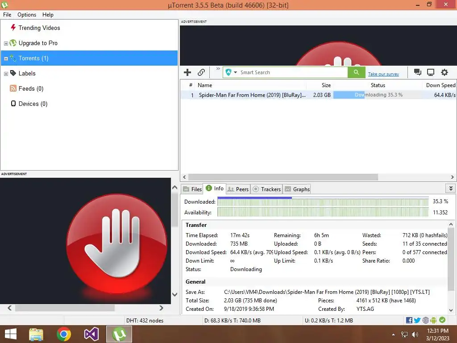Click the Labels tag icon

point(13,73)
